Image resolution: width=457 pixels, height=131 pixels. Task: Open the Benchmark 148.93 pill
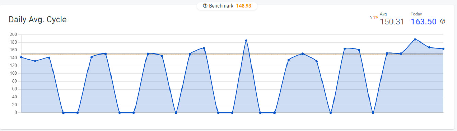[x=226, y=6]
